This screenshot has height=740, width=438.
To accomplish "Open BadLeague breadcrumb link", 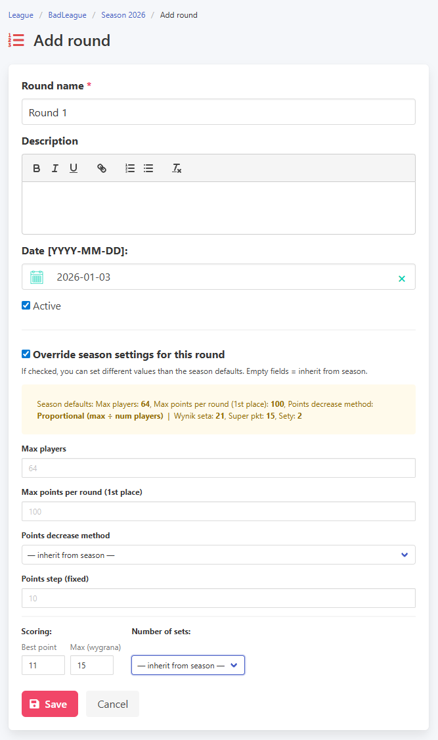I will point(68,15).
